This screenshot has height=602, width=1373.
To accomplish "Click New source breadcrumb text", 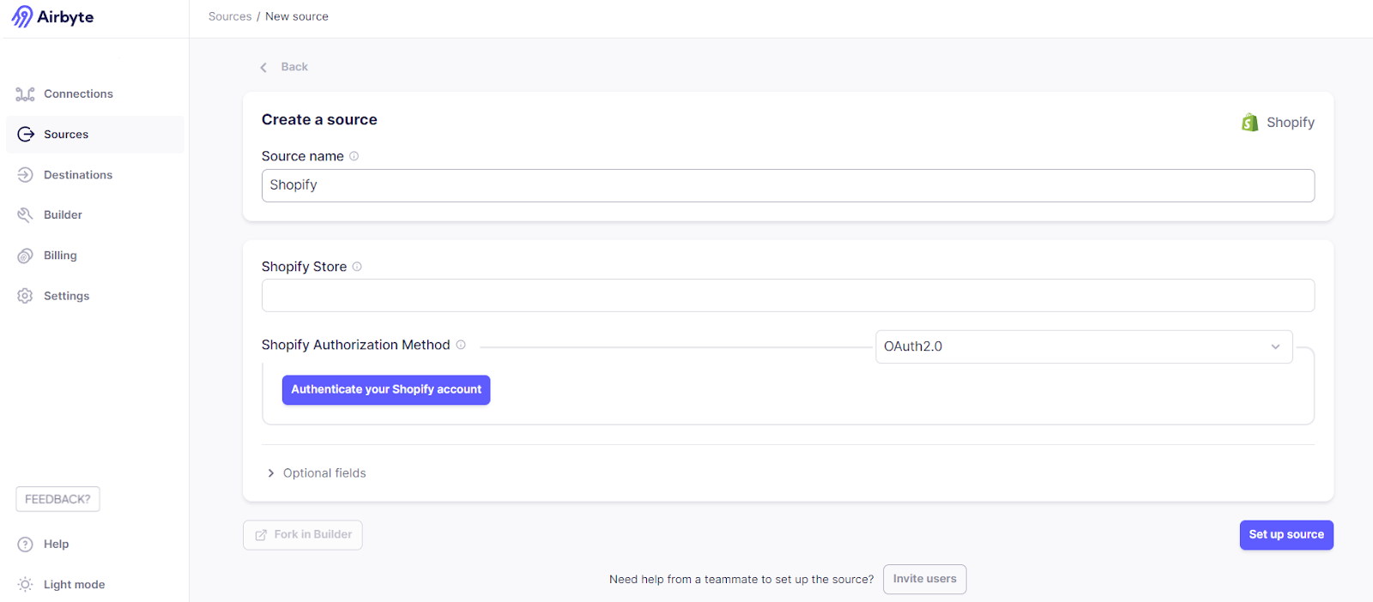I will click(x=297, y=16).
